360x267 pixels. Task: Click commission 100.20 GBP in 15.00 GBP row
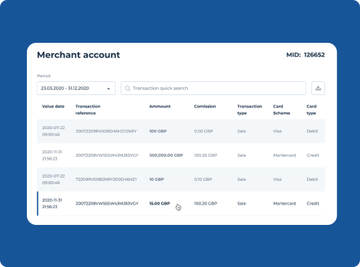(205, 203)
